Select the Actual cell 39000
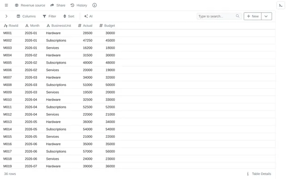This screenshot has width=286, height=179. click(x=88, y=166)
